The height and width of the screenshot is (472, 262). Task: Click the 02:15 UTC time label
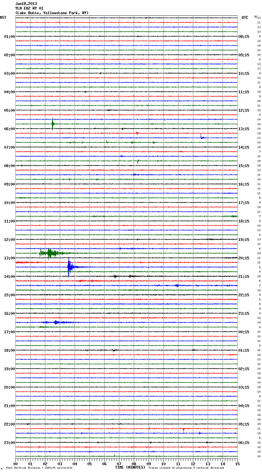tap(244, 369)
